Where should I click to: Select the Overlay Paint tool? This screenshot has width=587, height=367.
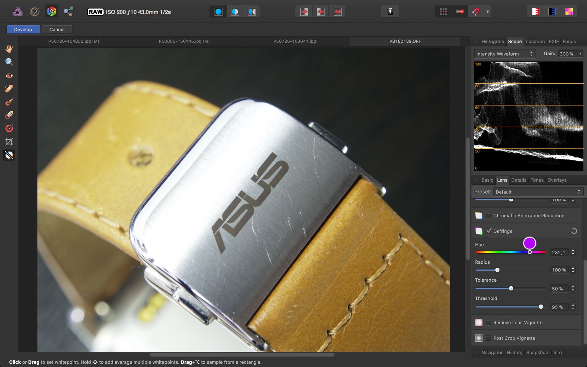tap(9, 102)
